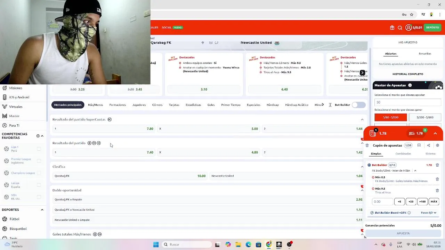The image size is (445, 250).
Task: Check the Champions League favorite checkbox
Action: click(39, 173)
